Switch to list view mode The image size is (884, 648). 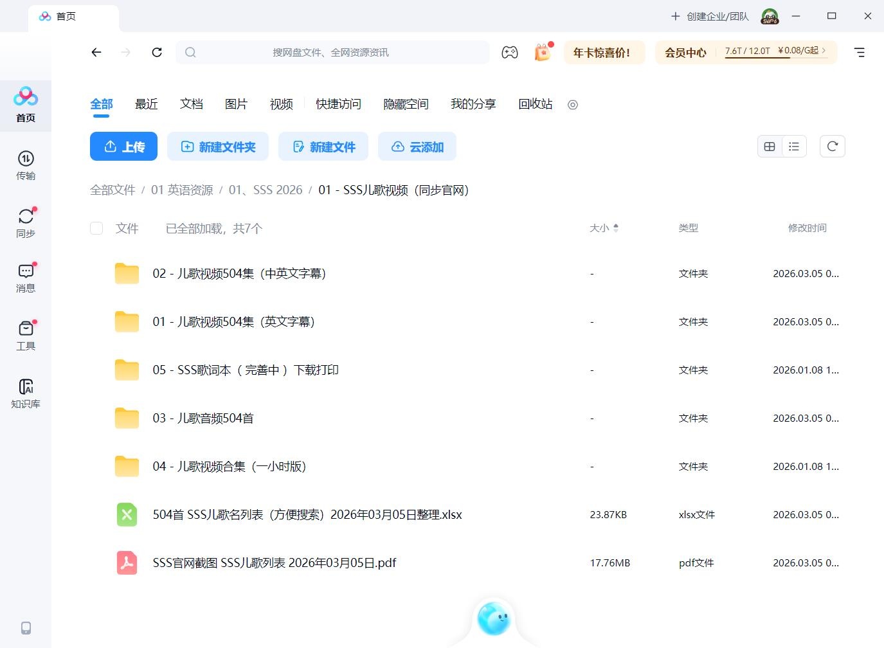pyautogui.click(x=794, y=146)
